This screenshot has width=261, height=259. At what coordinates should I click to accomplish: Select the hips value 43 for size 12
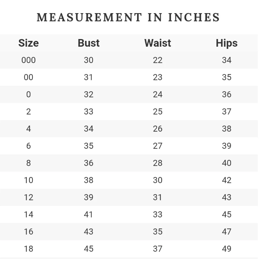[x=226, y=197]
